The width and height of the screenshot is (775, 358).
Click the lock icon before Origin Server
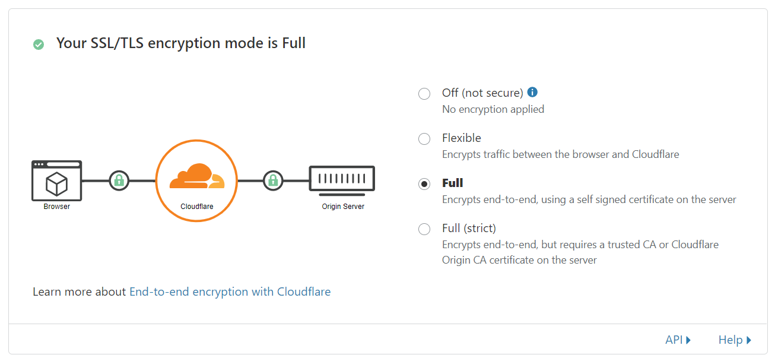(273, 180)
